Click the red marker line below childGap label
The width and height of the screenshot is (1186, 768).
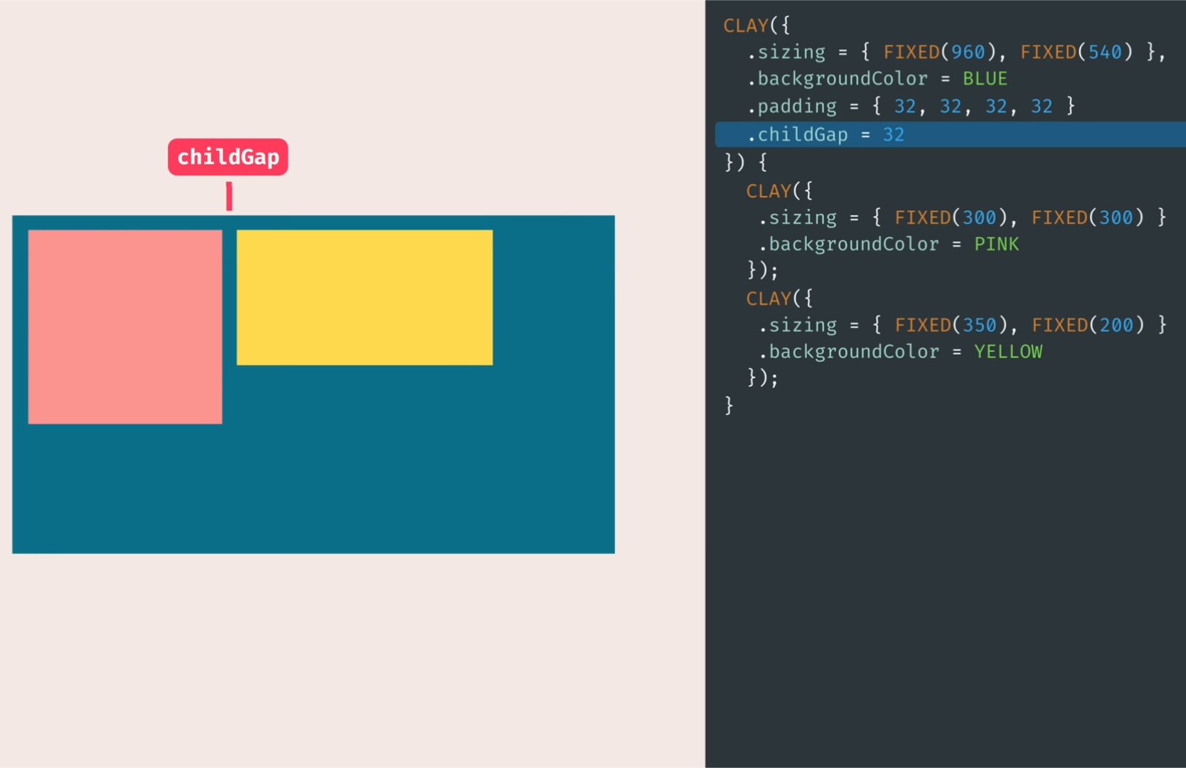tap(229, 196)
